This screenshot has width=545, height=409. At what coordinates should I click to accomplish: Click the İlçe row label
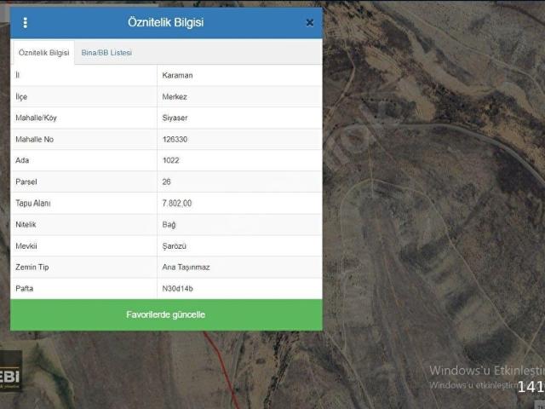(21, 97)
